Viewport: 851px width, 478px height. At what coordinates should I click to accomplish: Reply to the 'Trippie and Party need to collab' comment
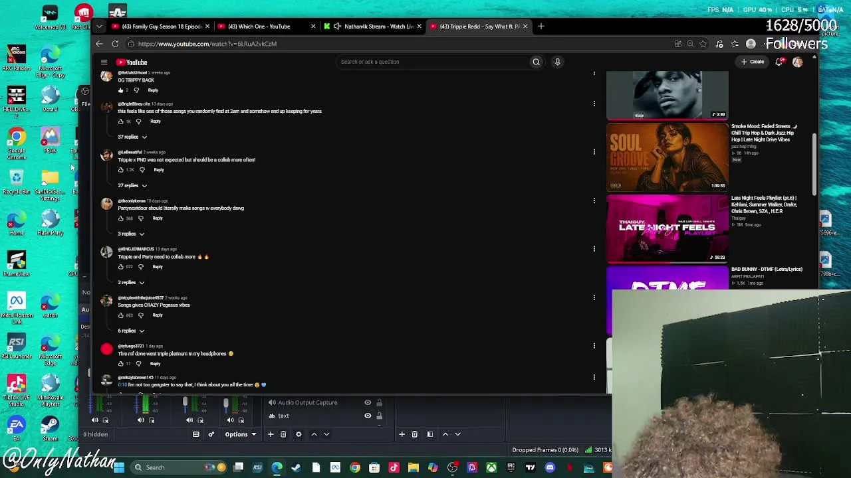coord(158,267)
